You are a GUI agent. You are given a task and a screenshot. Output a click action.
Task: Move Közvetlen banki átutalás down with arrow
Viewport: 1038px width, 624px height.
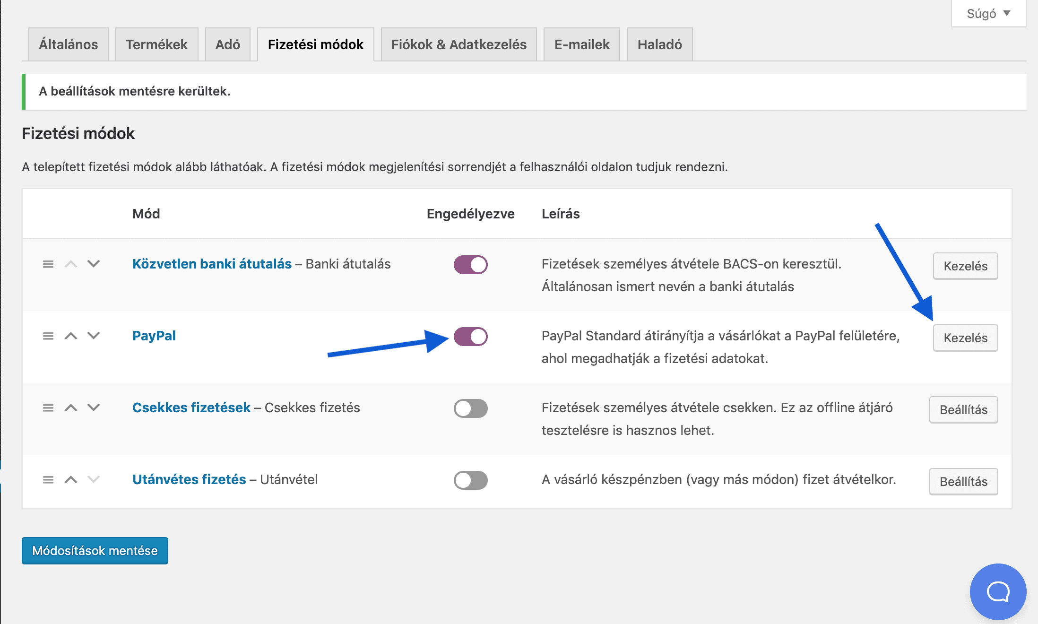point(94,264)
